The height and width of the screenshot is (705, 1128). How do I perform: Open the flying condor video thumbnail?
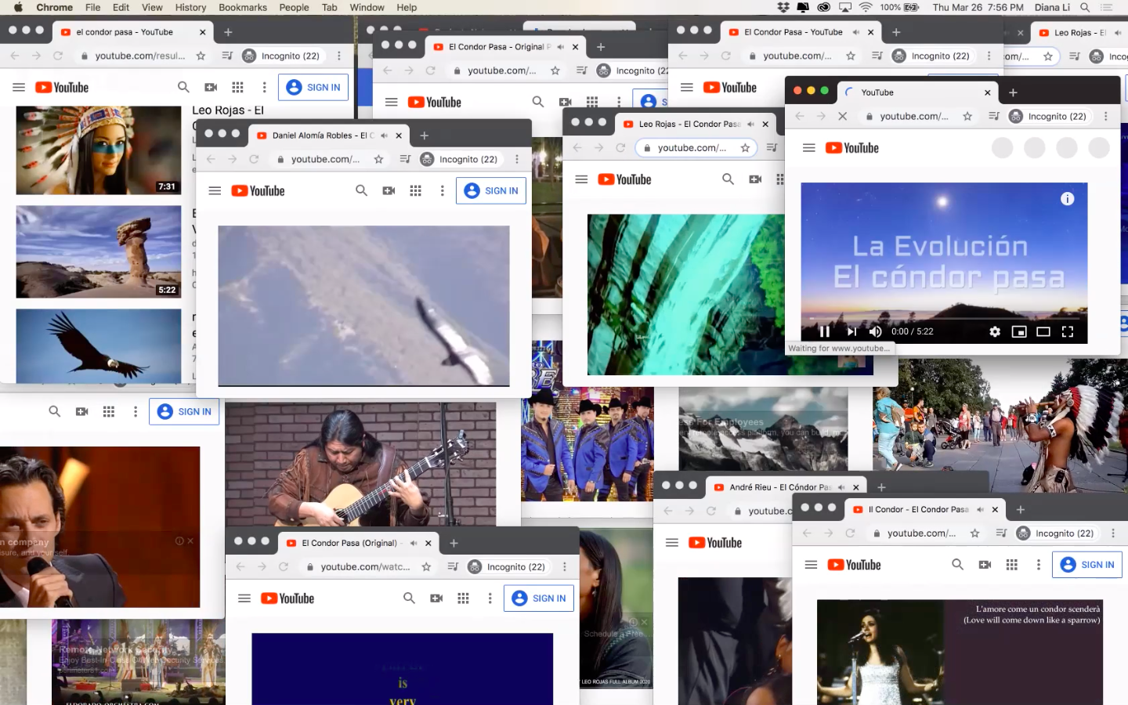pos(99,345)
